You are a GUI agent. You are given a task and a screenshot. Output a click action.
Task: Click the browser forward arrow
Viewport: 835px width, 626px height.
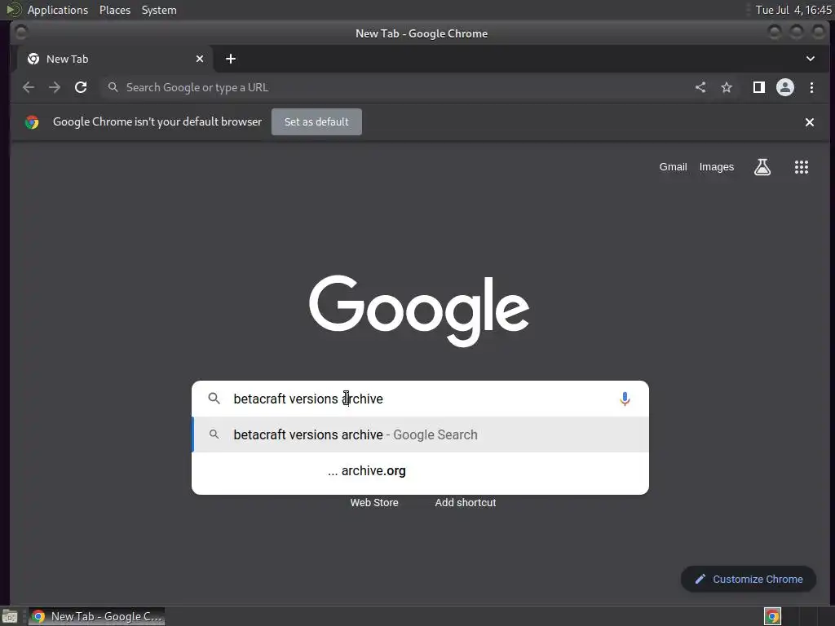point(55,87)
